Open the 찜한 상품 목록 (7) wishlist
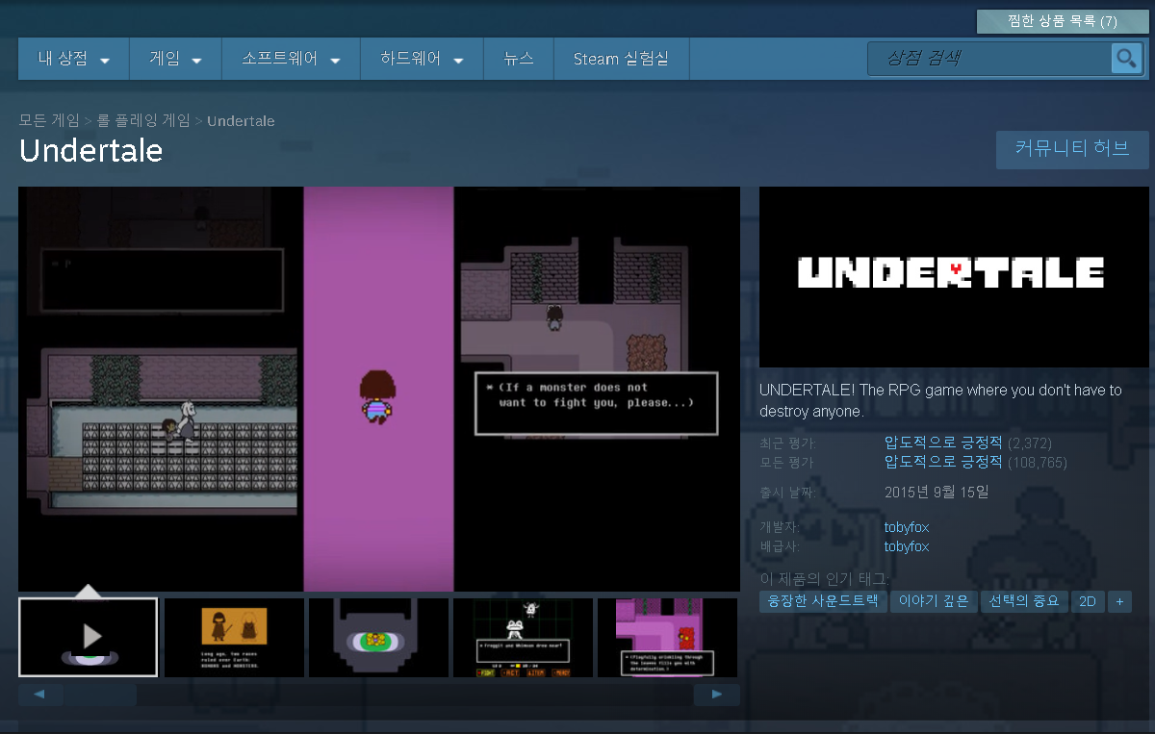1155x734 pixels. coord(1063,21)
